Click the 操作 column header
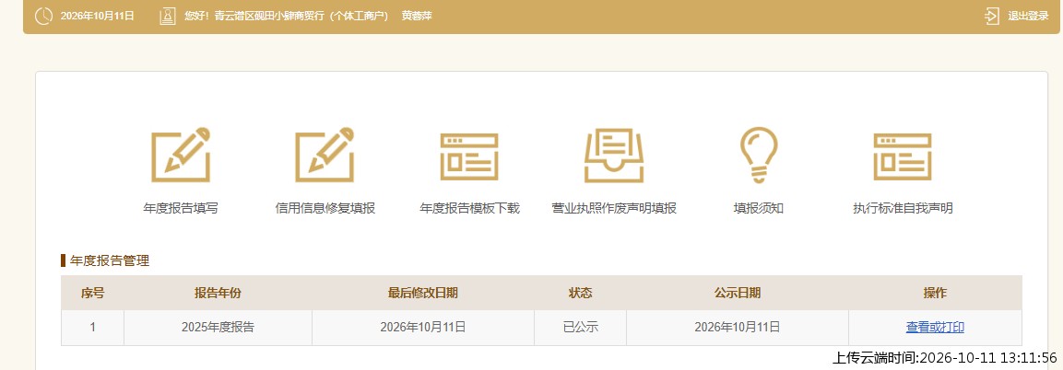Screen dimensions: 1063x370 point(935,293)
